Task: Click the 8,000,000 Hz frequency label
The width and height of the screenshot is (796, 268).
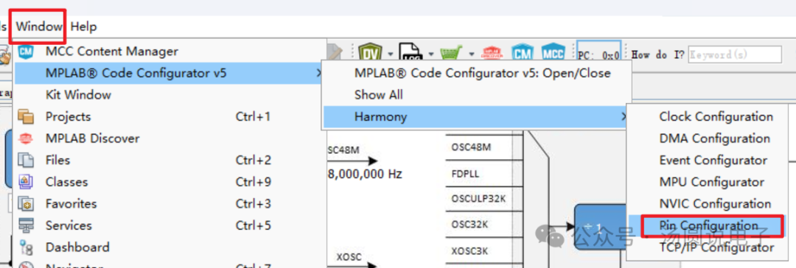Action: 366,174
